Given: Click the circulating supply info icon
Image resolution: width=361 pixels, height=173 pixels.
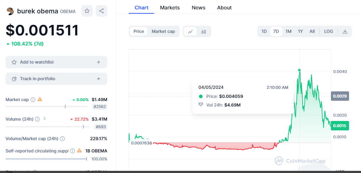Looking at the screenshot, I should click(72, 151).
